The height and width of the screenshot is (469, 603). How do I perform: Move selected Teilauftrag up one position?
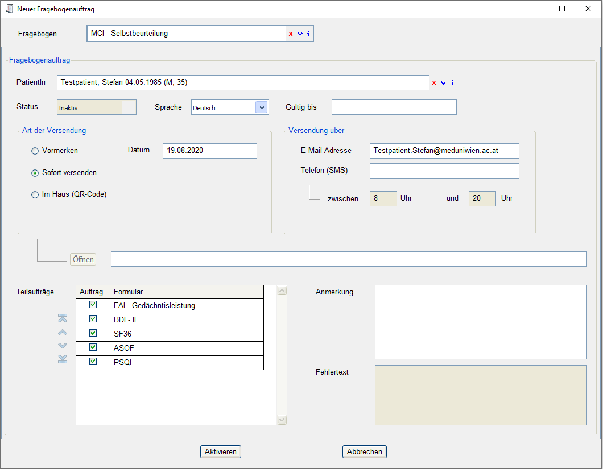point(63,332)
